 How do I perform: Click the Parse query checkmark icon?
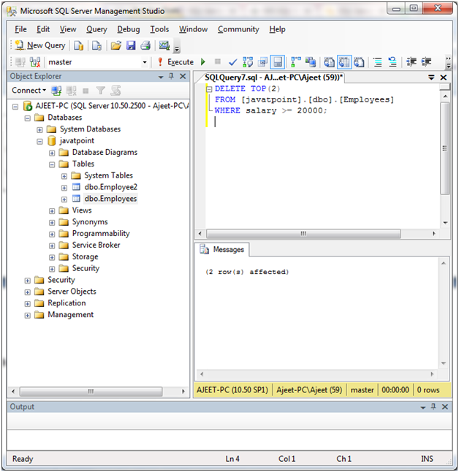[232, 62]
